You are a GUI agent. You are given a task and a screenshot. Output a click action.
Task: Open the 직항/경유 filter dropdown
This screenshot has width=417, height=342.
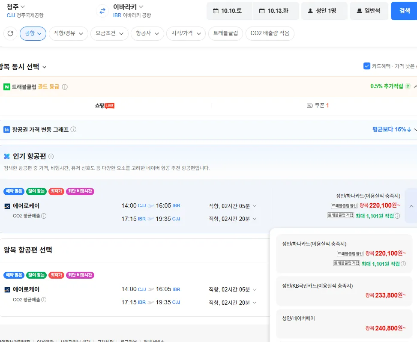point(68,33)
